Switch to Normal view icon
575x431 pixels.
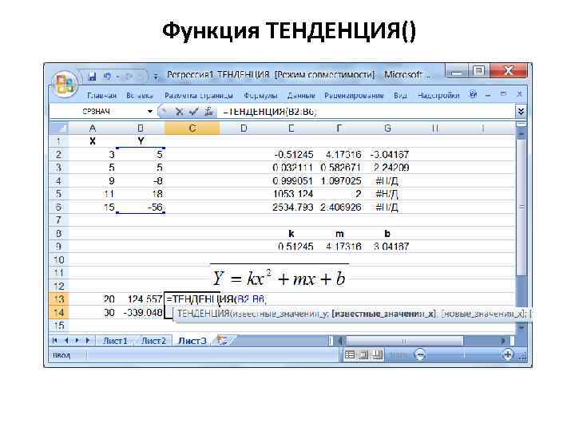pos(350,354)
